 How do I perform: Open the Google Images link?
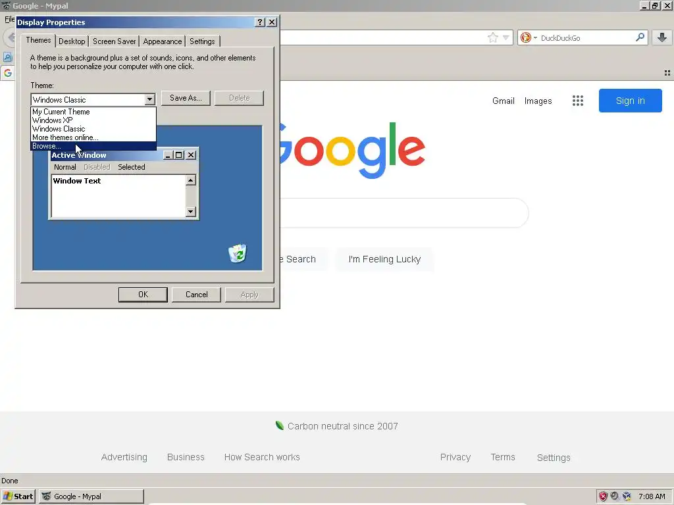click(x=538, y=101)
